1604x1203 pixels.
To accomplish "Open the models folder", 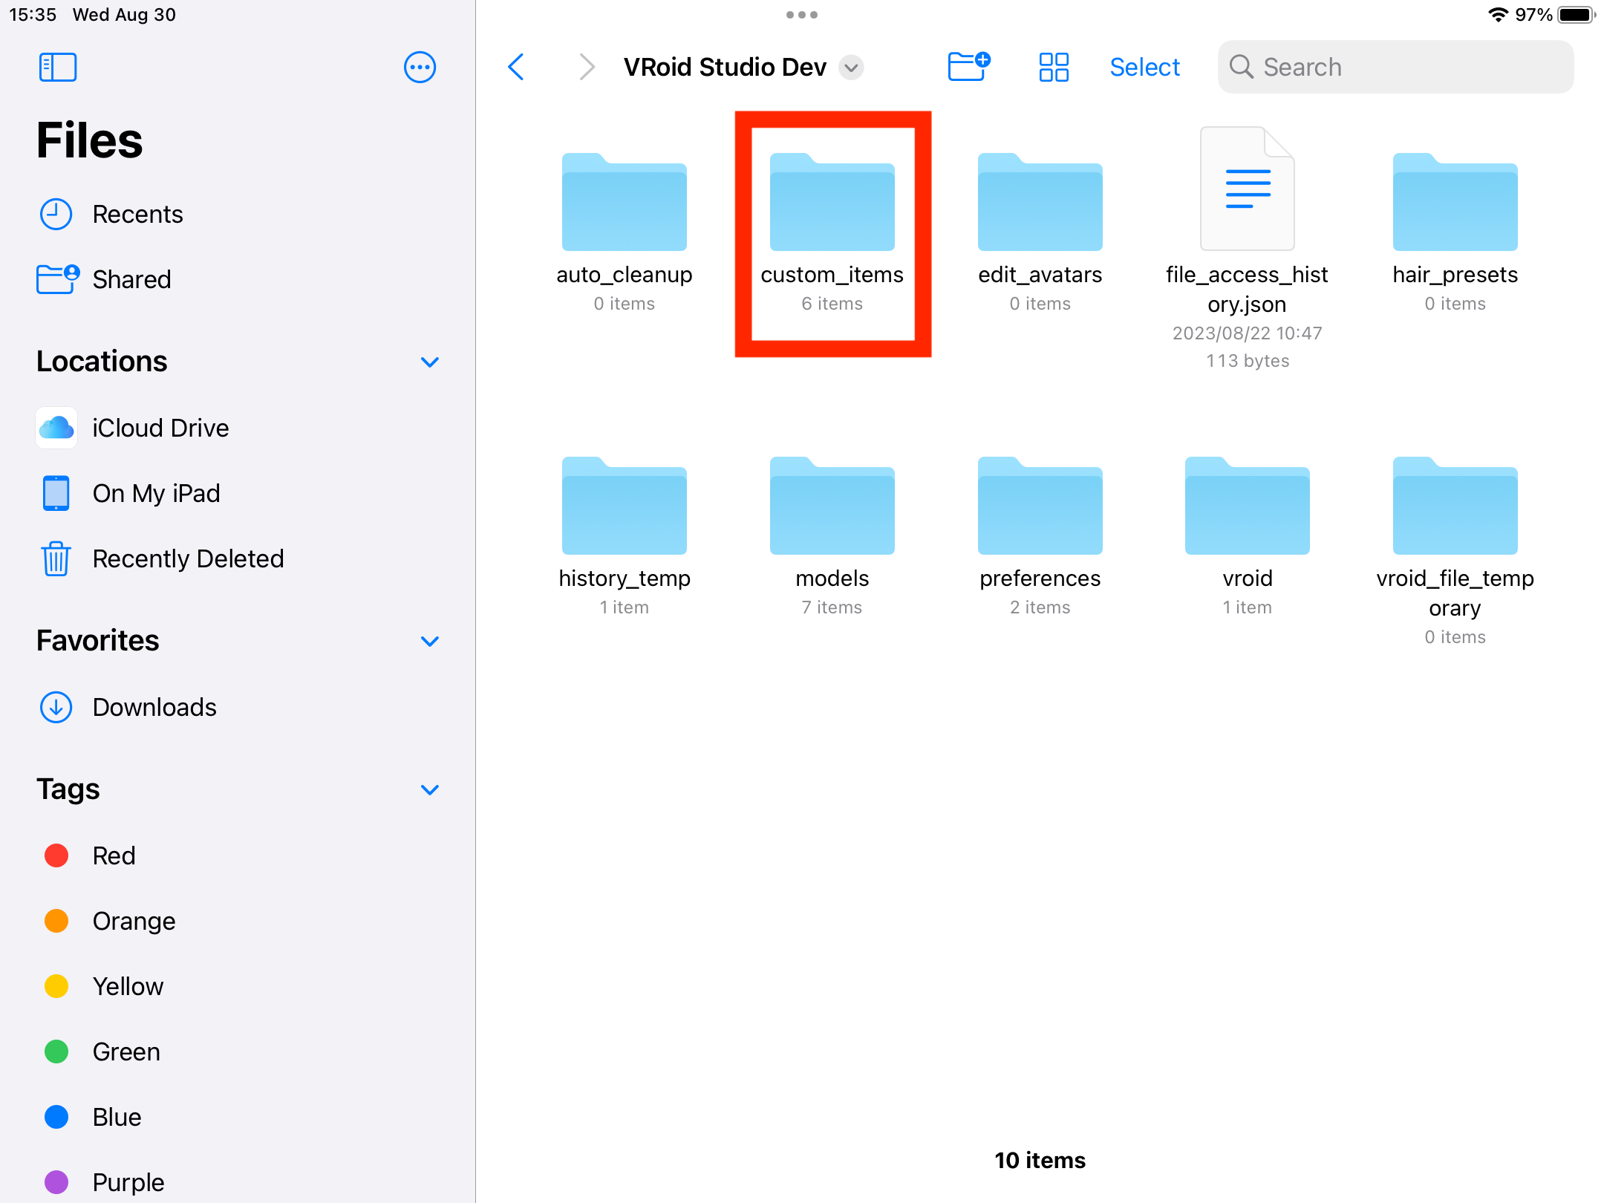I will click(832, 506).
